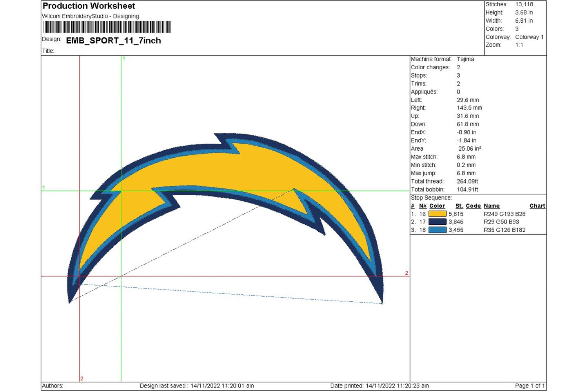
Task: Click the EMB_SPORT_11_7inch design name
Action: pos(113,41)
